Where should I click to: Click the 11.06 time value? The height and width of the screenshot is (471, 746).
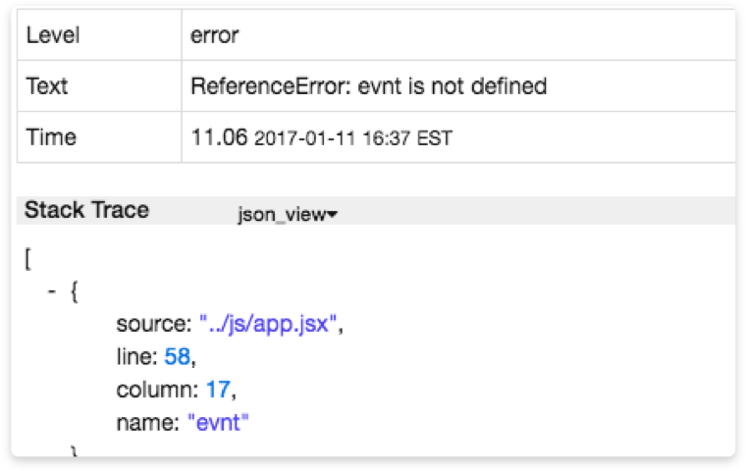tap(219, 137)
